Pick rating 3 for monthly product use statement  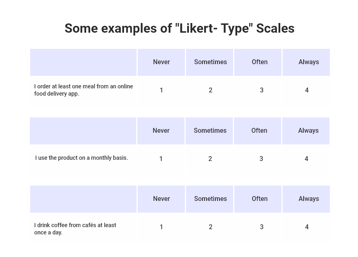pos(261,159)
